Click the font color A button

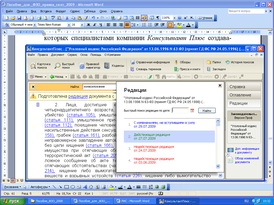pyautogui.click(x=188, y=25)
